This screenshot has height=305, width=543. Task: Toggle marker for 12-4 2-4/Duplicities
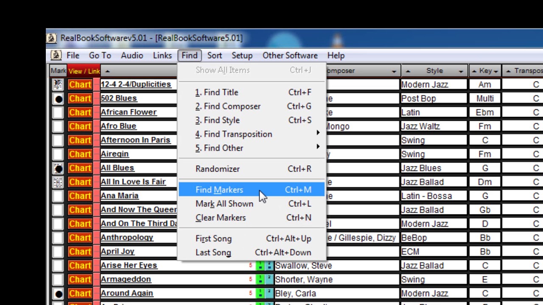tap(58, 85)
